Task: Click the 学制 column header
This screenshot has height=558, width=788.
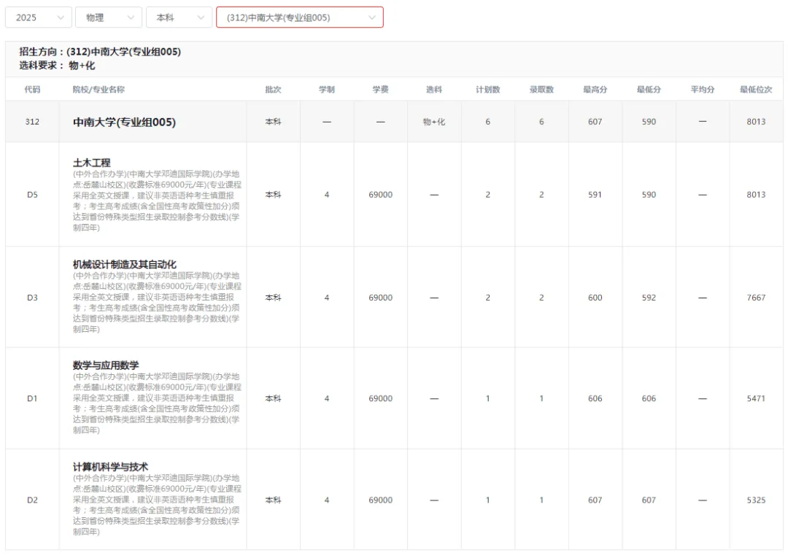Action: pos(327,90)
